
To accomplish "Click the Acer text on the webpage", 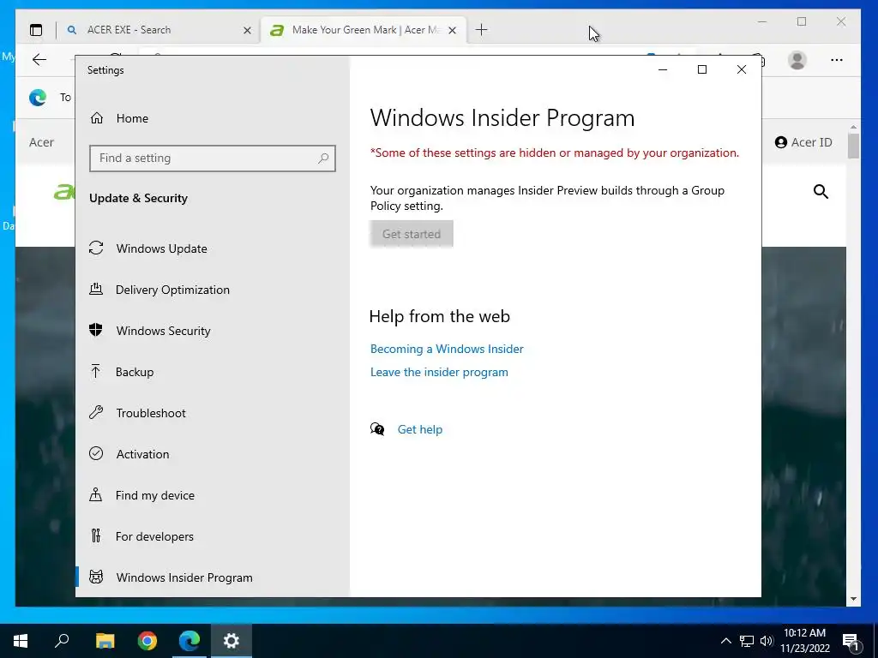I will point(41,142).
